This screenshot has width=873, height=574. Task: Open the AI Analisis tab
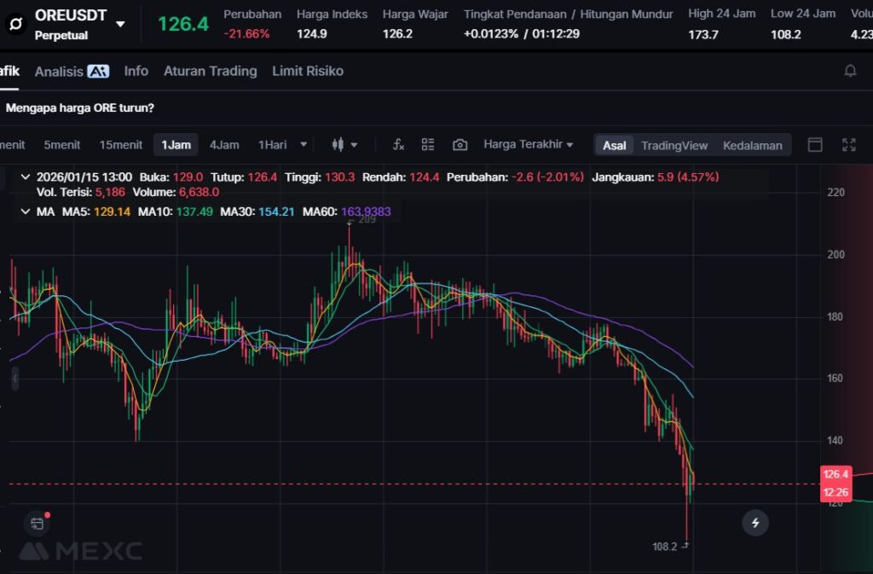[x=72, y=72]
